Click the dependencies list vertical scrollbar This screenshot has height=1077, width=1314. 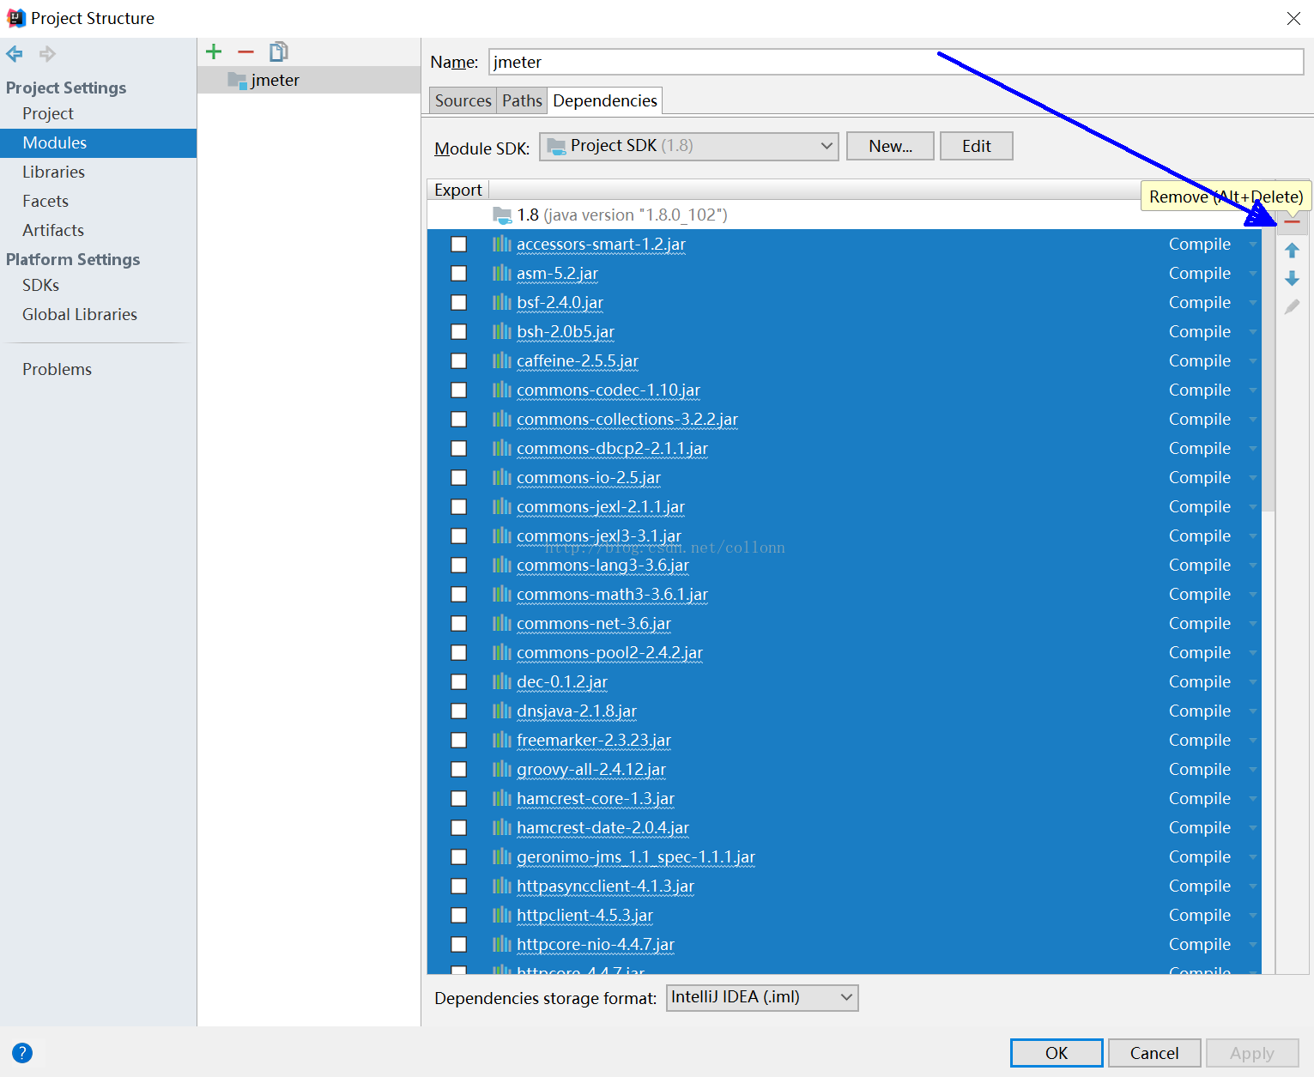(x=1268, y=369)
